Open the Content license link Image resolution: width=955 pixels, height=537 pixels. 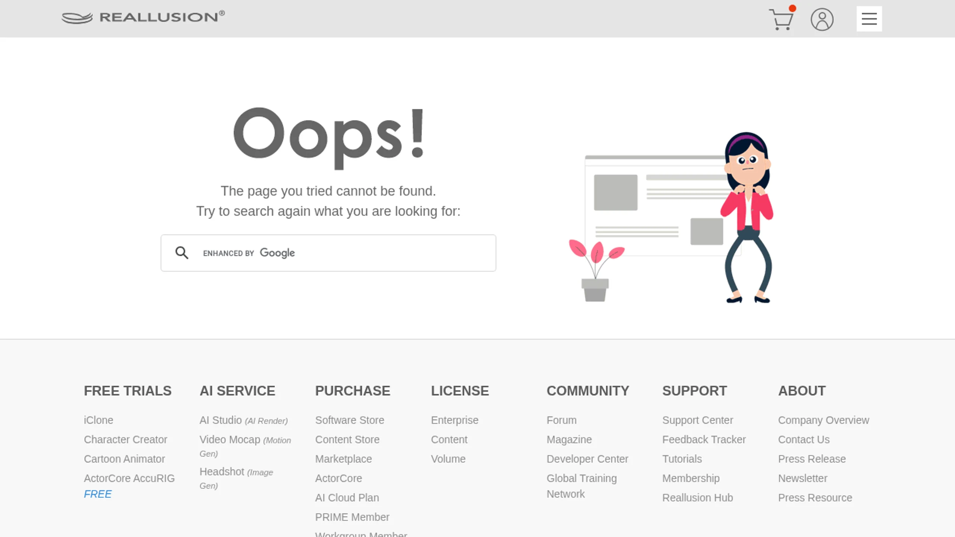tap(449, 439)
